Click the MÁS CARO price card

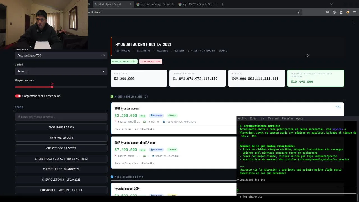coord(257,78)
